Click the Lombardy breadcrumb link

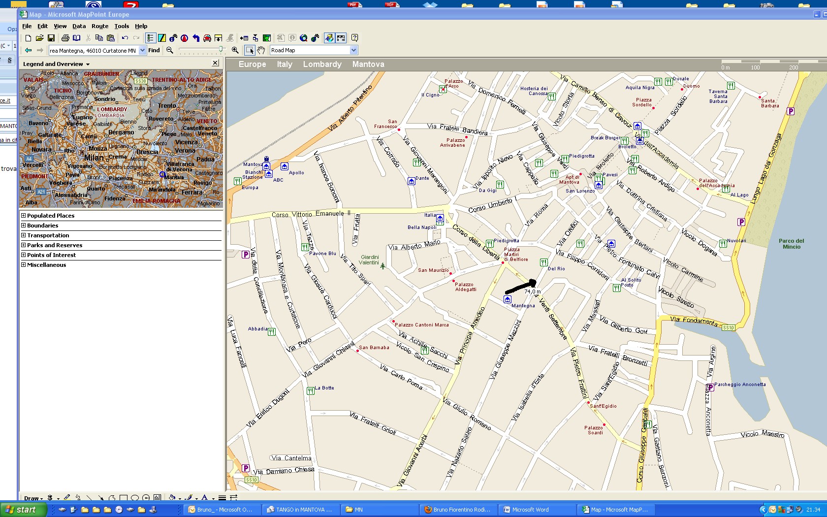[322, 64]
